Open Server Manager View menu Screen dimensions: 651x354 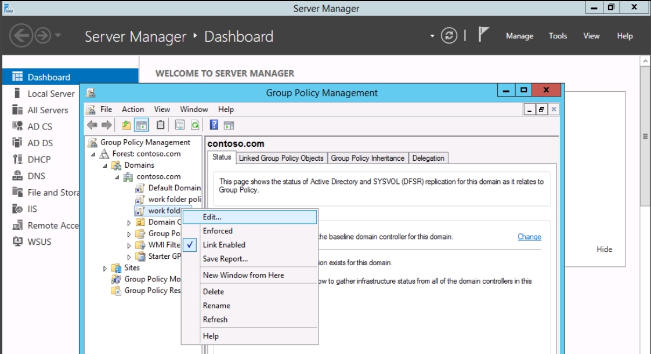(591, 36)
